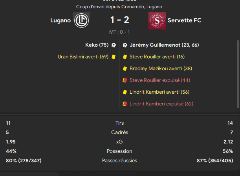Click the goal ball icon beside Guillemenot

(x=125, y=45)
